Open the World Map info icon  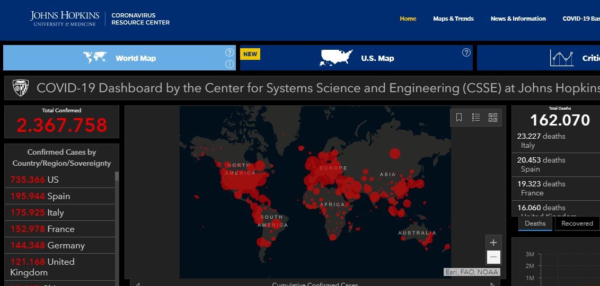229,64
